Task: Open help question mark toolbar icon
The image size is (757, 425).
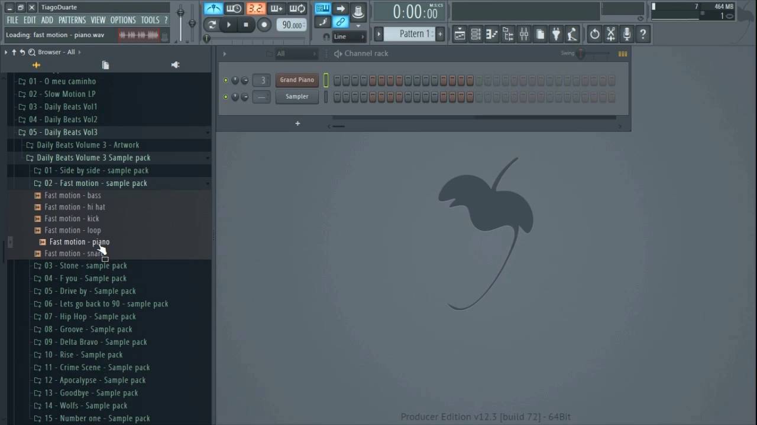Action: point(643,34)
